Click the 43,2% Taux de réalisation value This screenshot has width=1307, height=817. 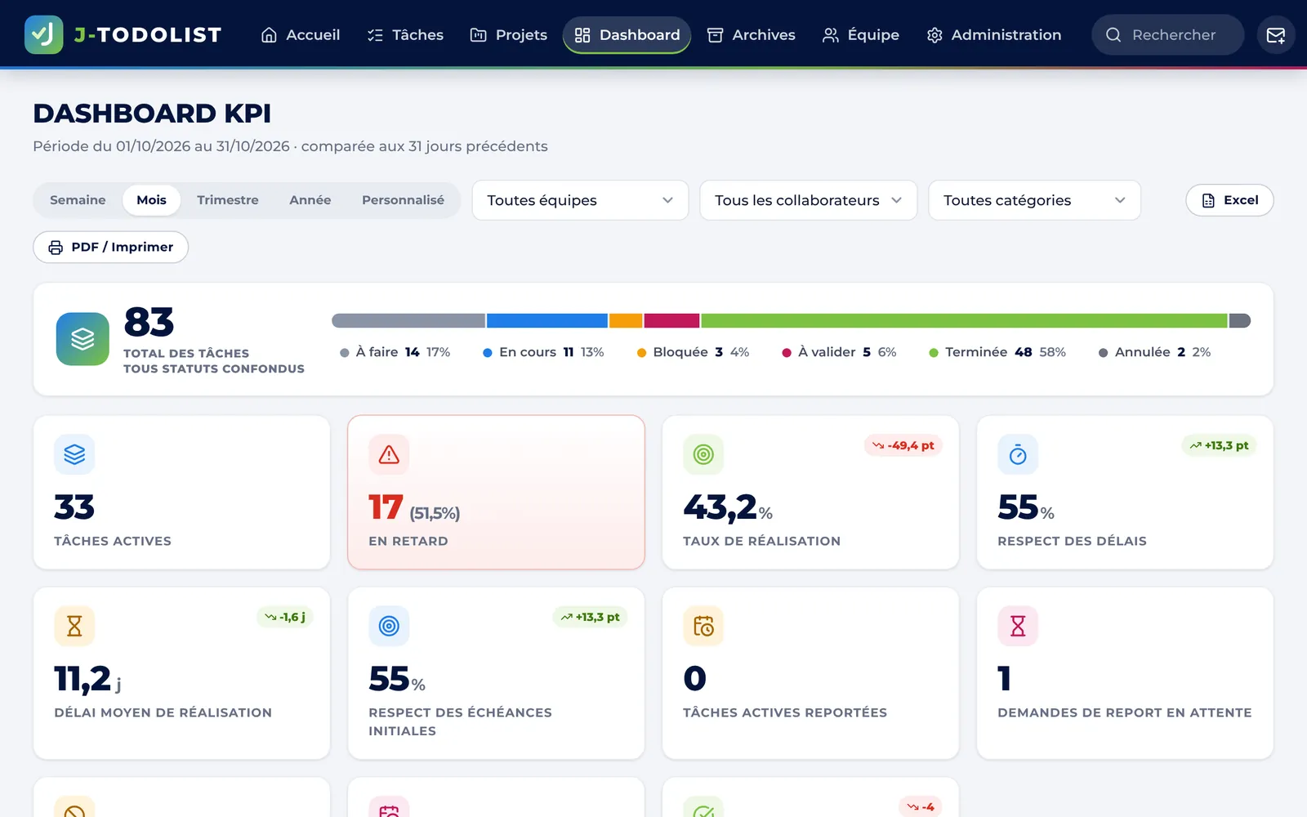(x=728, y=508)
